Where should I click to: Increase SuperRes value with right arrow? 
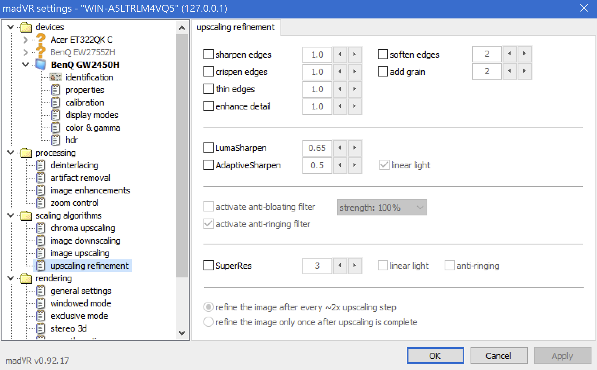click(x=355, y=266)
